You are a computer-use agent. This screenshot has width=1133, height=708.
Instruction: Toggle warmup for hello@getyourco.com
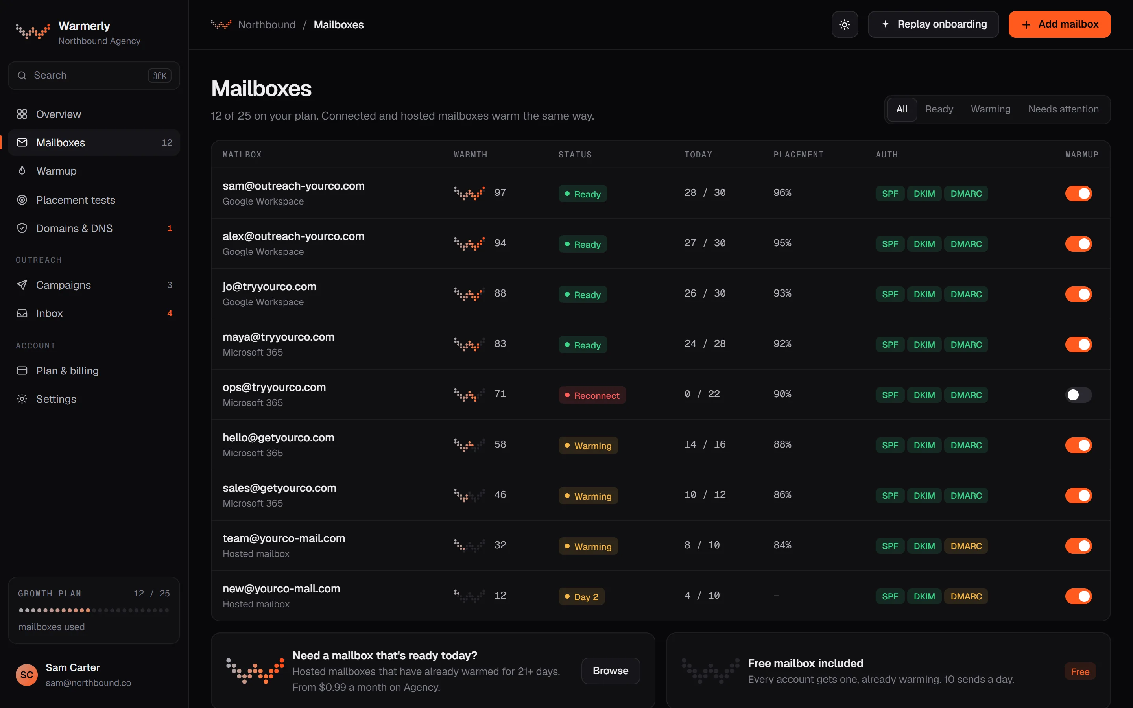point(1078,445)
